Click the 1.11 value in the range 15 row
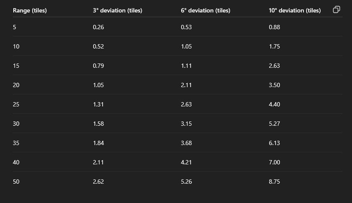The height and width of the screenshot is (203, 352). [186, 66]
